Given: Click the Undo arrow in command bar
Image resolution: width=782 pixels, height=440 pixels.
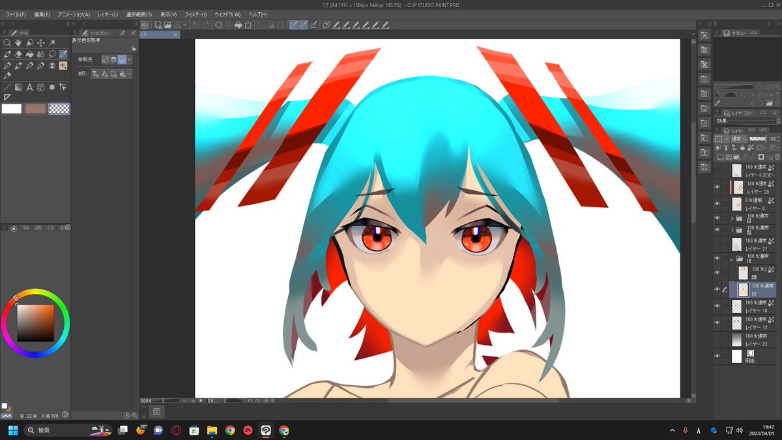Looking at the screenshot, I should pos(195,25).
